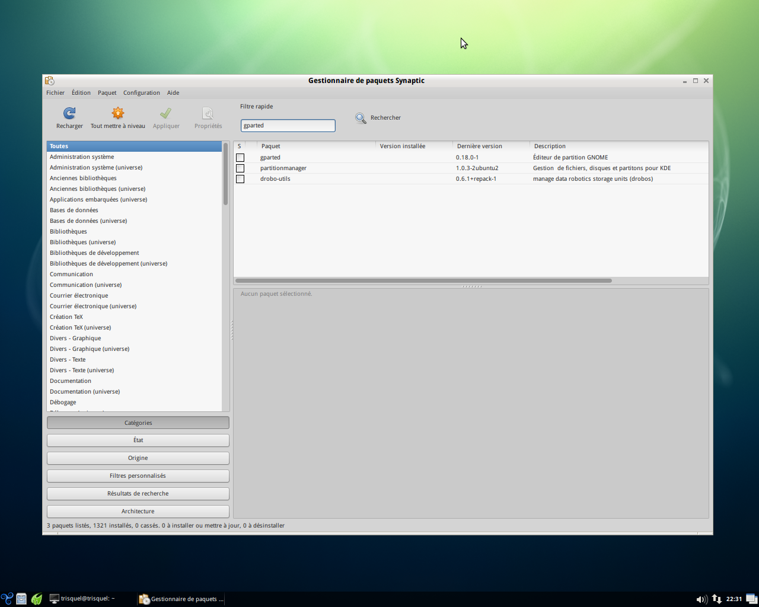Select the Documentation category
Image resolution: width=759 pixels, height=607 pixels.
click(134, 381)
